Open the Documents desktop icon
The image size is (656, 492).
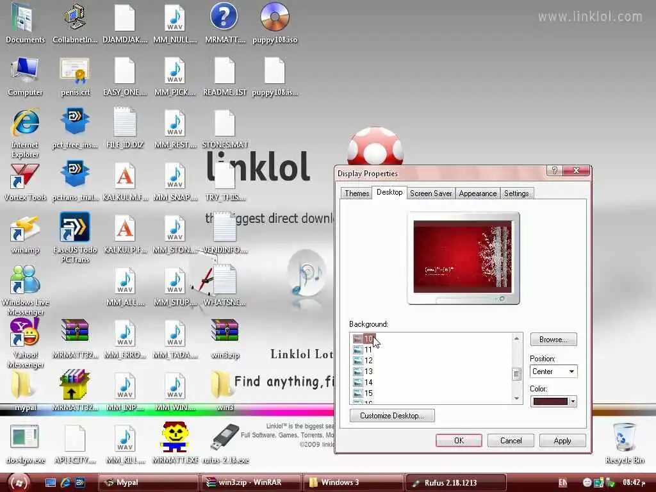[x=25, y=23]
